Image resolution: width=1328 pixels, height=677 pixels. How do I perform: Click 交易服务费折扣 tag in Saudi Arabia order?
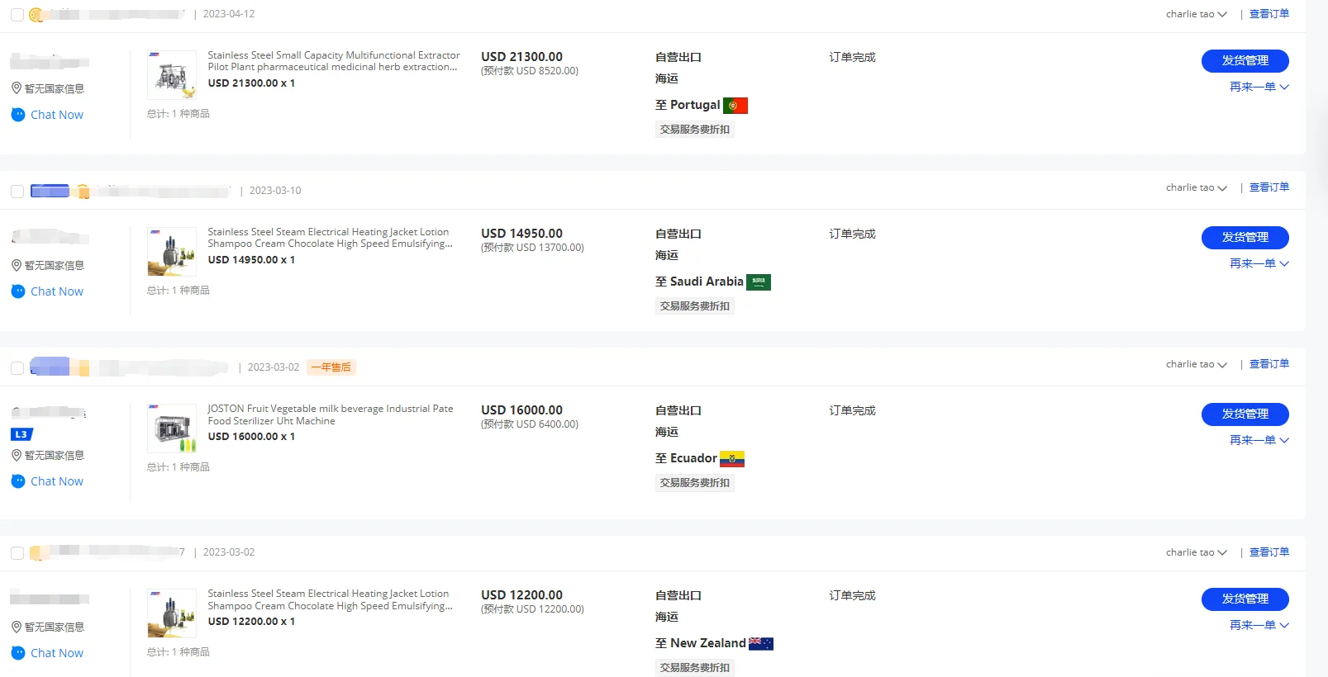[695, 306]
